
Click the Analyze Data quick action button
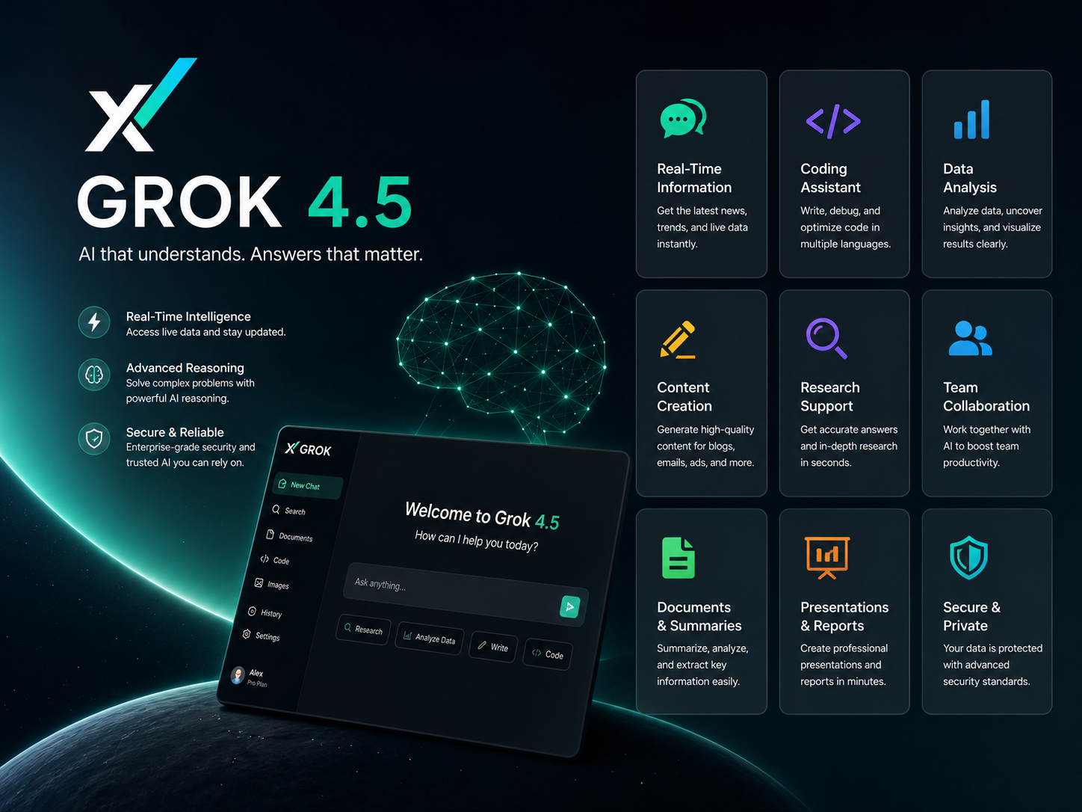click(430, 638)
